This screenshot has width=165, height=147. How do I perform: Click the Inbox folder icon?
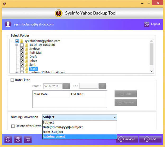(x=26, y=61)
